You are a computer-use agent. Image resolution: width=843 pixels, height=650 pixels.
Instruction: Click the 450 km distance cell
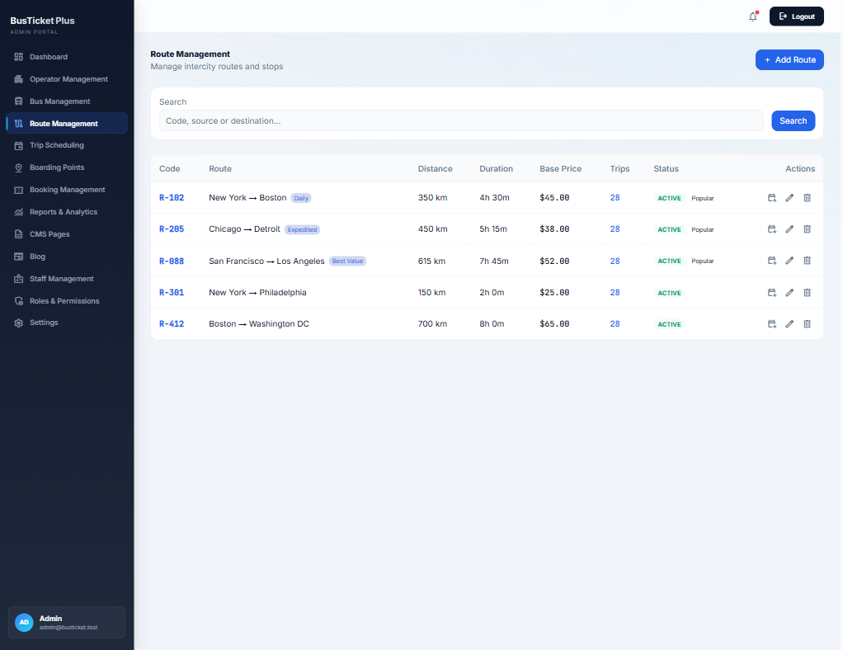432,229
